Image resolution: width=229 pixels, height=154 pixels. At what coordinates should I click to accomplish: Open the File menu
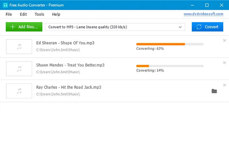coord(9,14)
